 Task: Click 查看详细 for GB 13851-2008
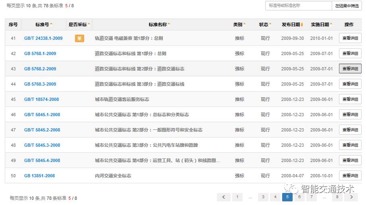[x=350, y=175]
